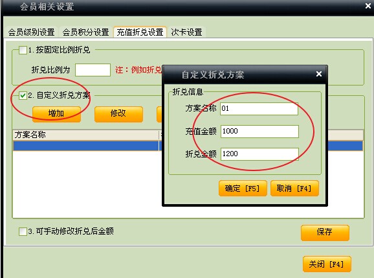Confirm with 确定 [F5] button
374x278 pixels.
(x=243, y=189)
